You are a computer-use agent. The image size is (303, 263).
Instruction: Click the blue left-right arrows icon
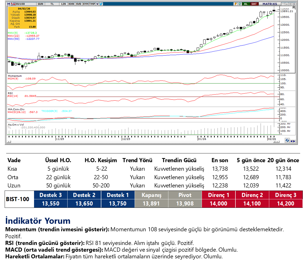[x=293, y=141]
